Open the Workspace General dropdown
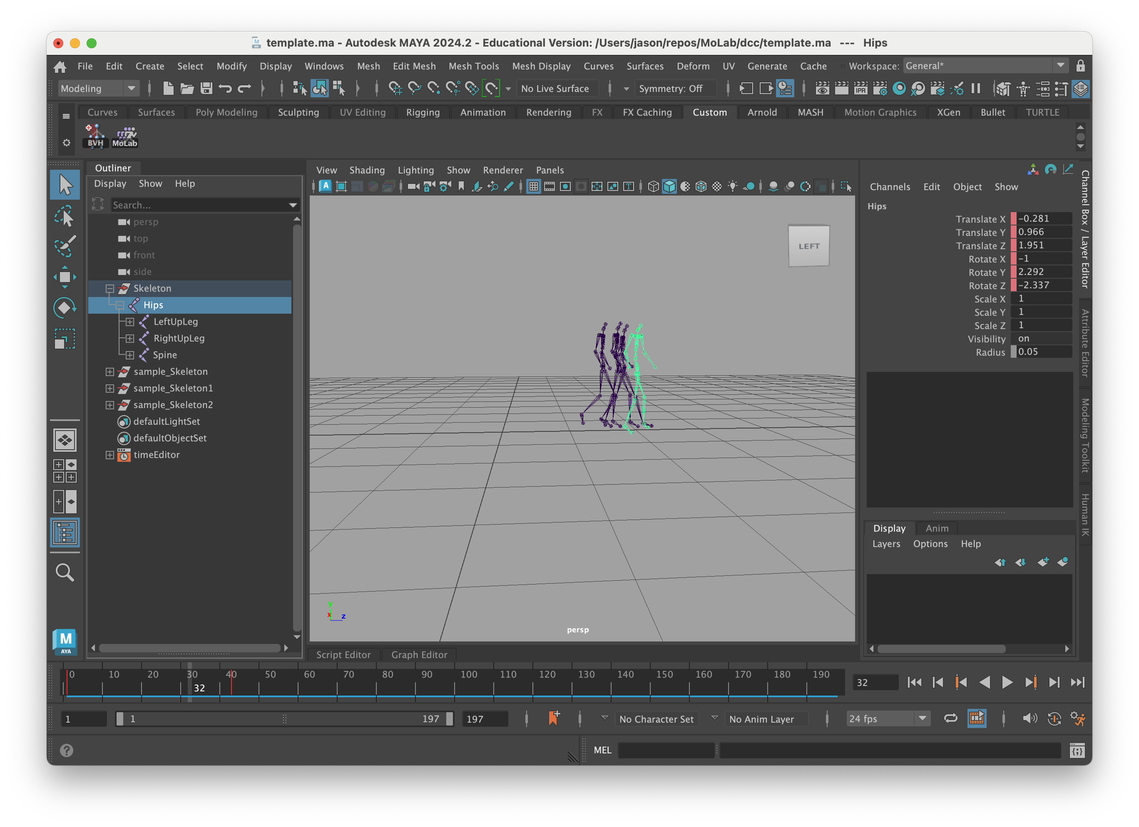 (x=985, y=66)
